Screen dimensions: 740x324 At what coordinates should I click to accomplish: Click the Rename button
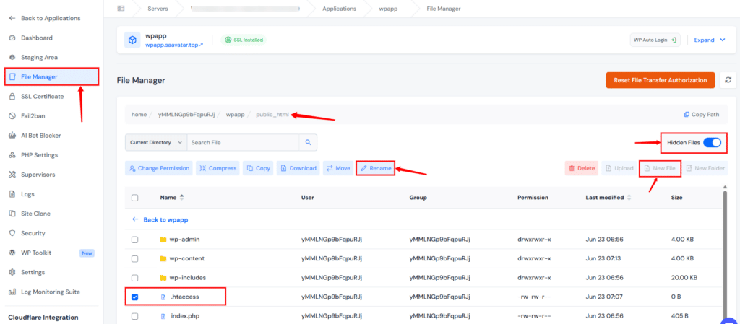[x=375, y=168]
